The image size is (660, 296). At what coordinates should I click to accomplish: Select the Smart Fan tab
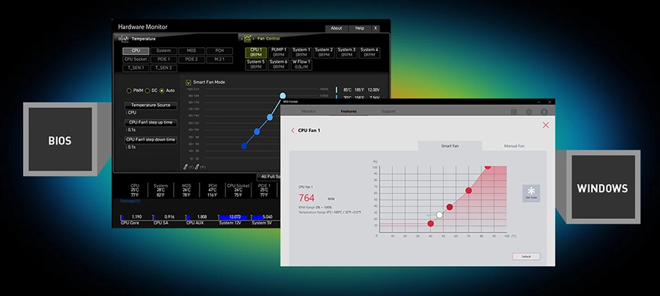click(449, 146)
